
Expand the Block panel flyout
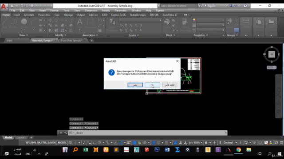tap(170, 35)
